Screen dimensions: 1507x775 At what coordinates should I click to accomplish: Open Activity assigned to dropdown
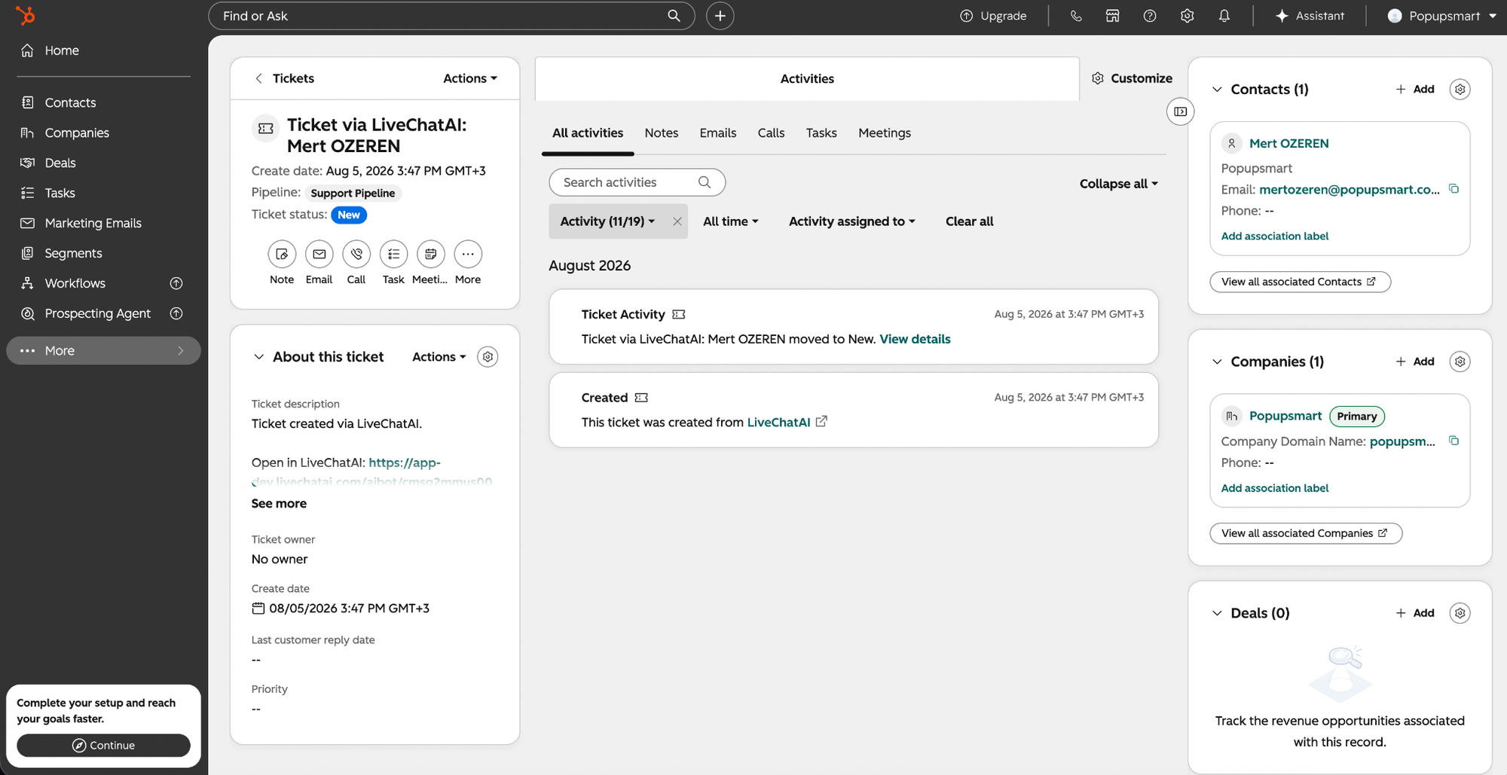(852, 221)
